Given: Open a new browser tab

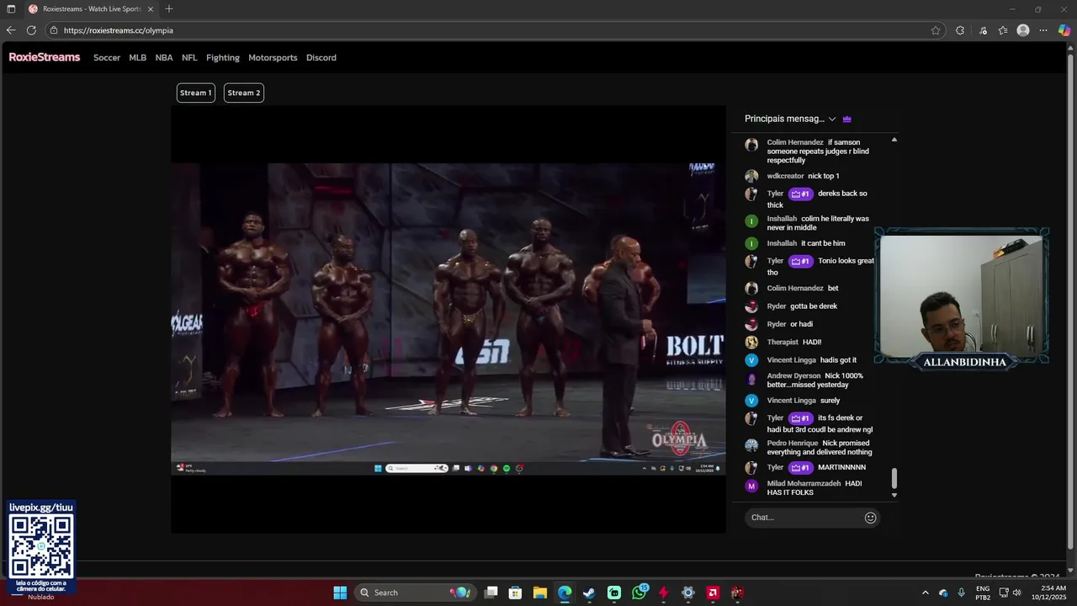Looking at the screenshot, I should coord(169,9).
